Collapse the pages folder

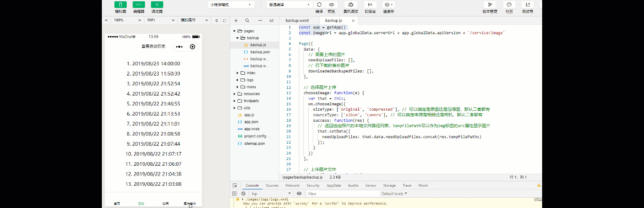point(235,31)
